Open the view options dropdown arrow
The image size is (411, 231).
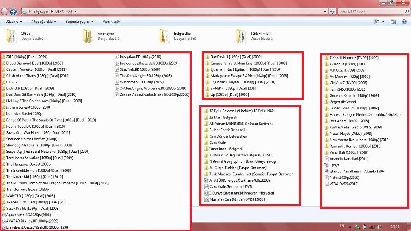point(383,22)
